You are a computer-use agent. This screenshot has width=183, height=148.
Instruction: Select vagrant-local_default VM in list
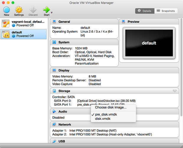pyautogui.click(x=23, y=23)
